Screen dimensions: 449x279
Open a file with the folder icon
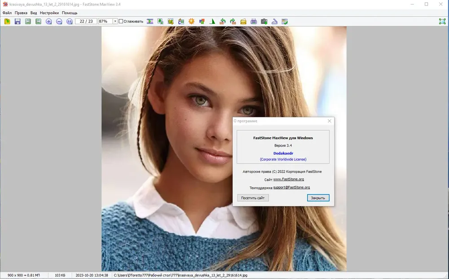(7, 22)
